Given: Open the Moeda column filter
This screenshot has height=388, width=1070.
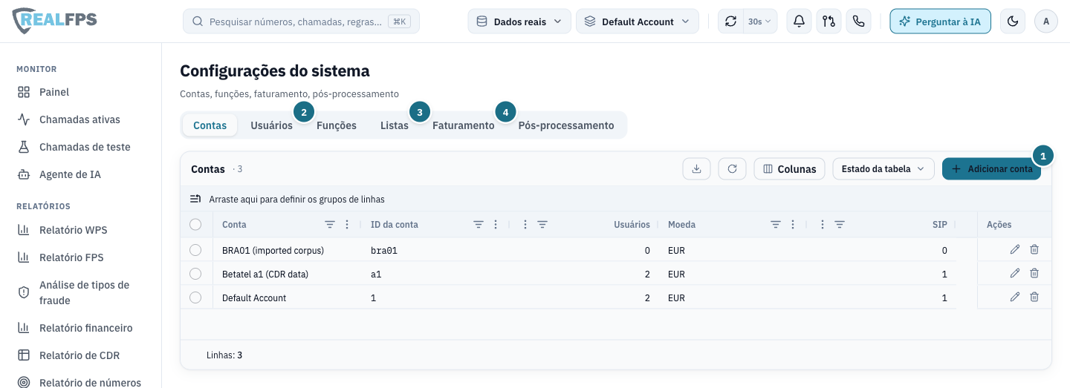Looking at the screenshot, I should click(x=776, y=224).
